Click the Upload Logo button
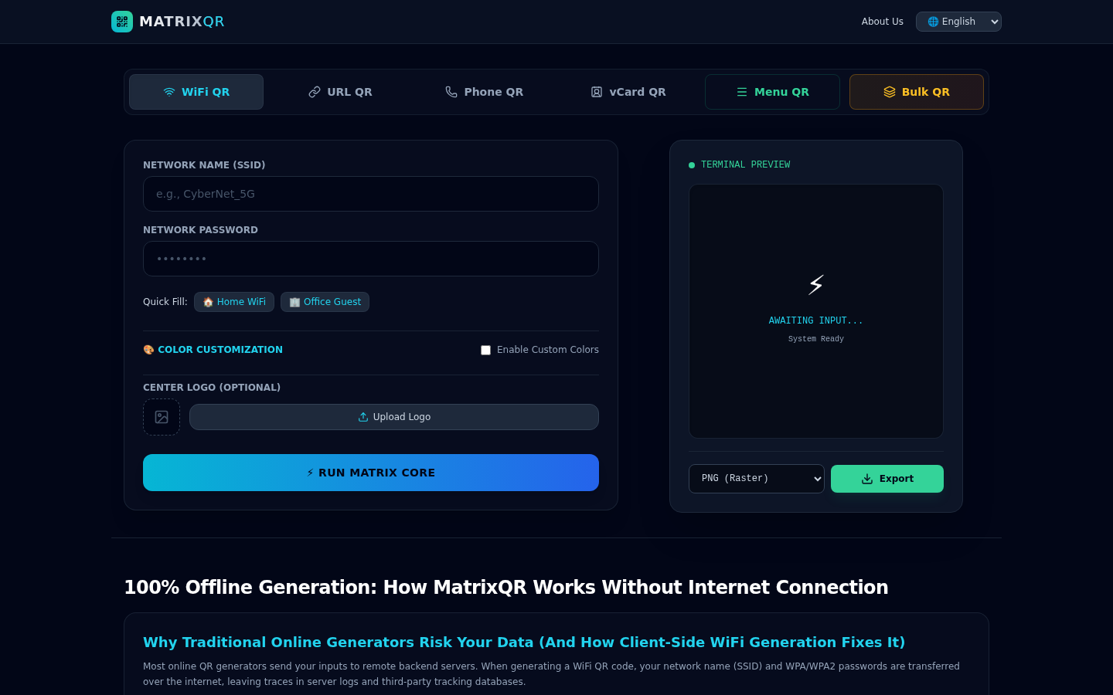The width and height of the screenshot is (1113, 695). point(394,417)
